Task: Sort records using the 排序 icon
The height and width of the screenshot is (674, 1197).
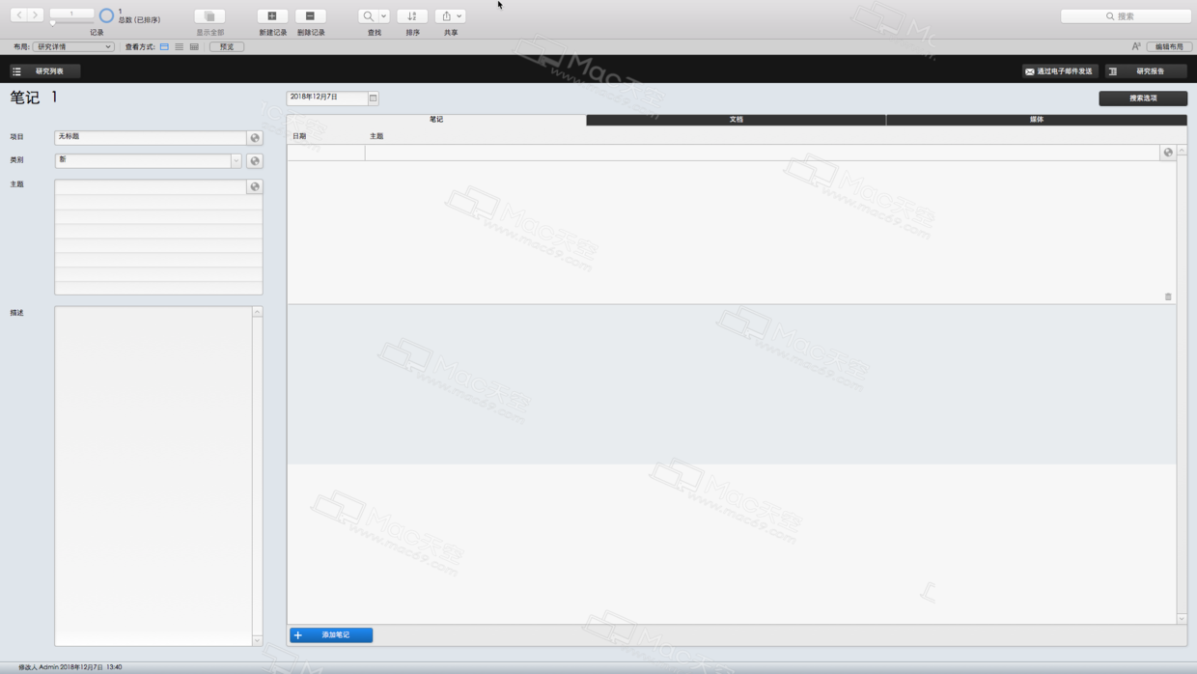Action: coord(412,15)
